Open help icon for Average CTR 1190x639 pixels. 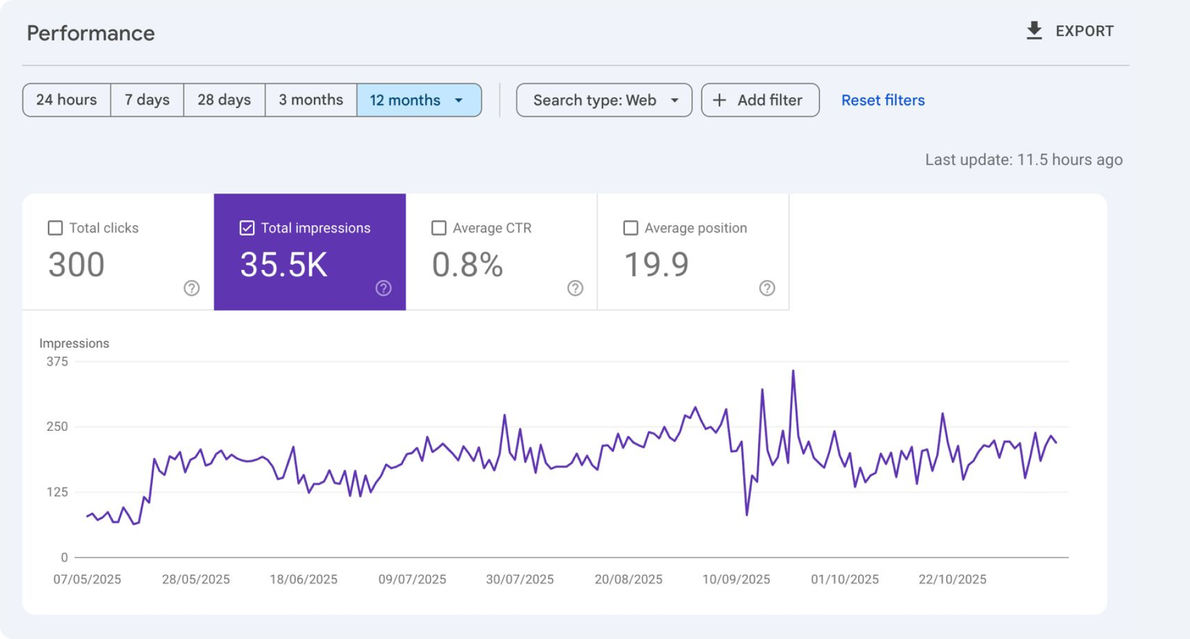point(575,288)
